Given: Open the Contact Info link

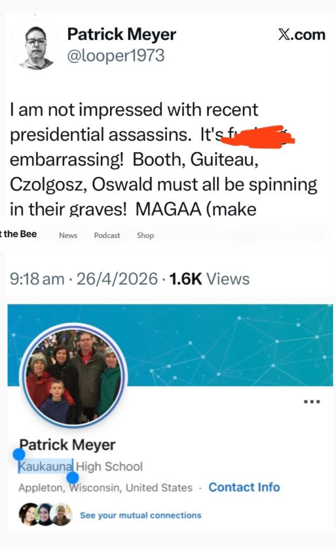Looking at the screenshot, I should tap(244, 487).
